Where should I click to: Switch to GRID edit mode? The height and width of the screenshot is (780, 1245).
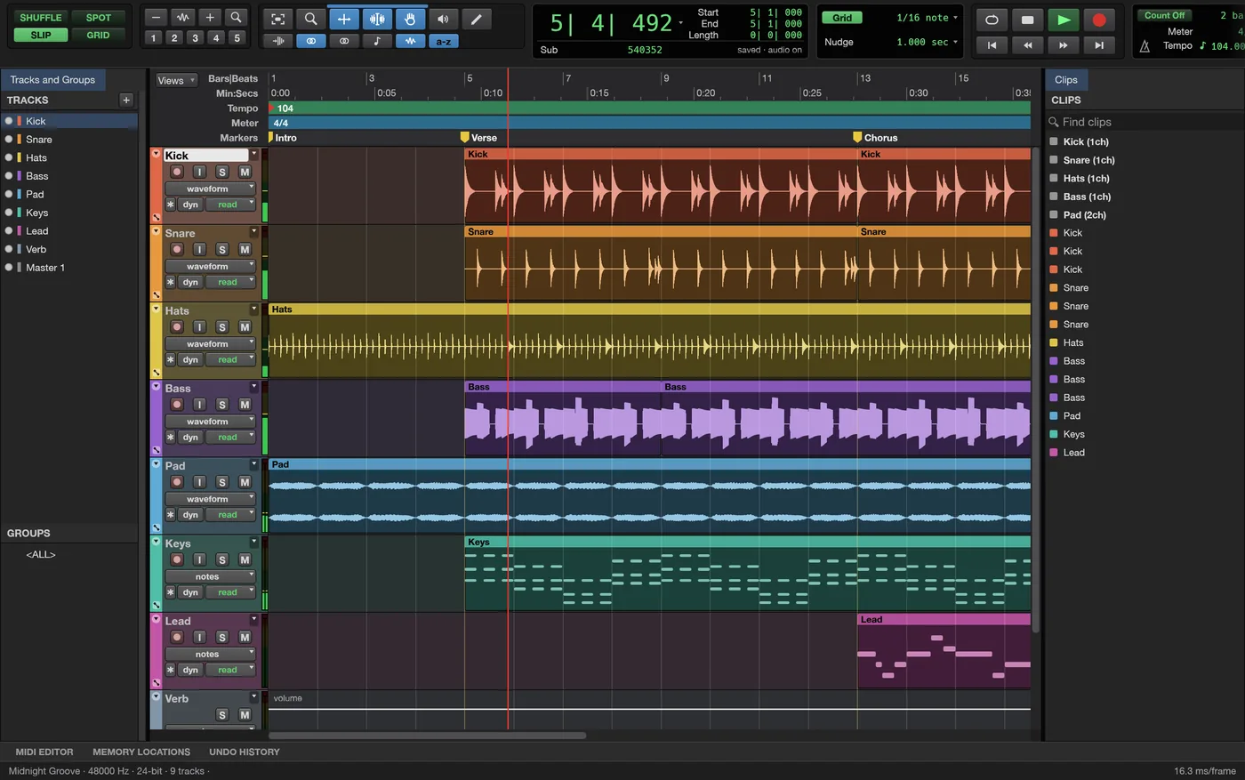click(98, 36)
